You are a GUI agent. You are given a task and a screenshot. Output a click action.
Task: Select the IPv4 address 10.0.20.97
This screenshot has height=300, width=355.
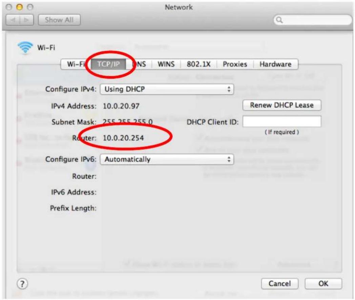point(121,106)
